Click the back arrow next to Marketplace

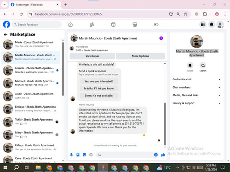pos(6,35)
